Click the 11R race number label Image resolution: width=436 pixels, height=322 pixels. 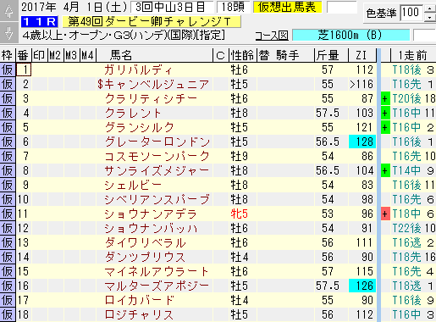pos(40,21)
